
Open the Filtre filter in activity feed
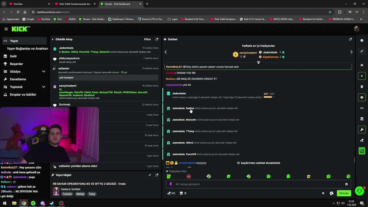coord(147,39)
